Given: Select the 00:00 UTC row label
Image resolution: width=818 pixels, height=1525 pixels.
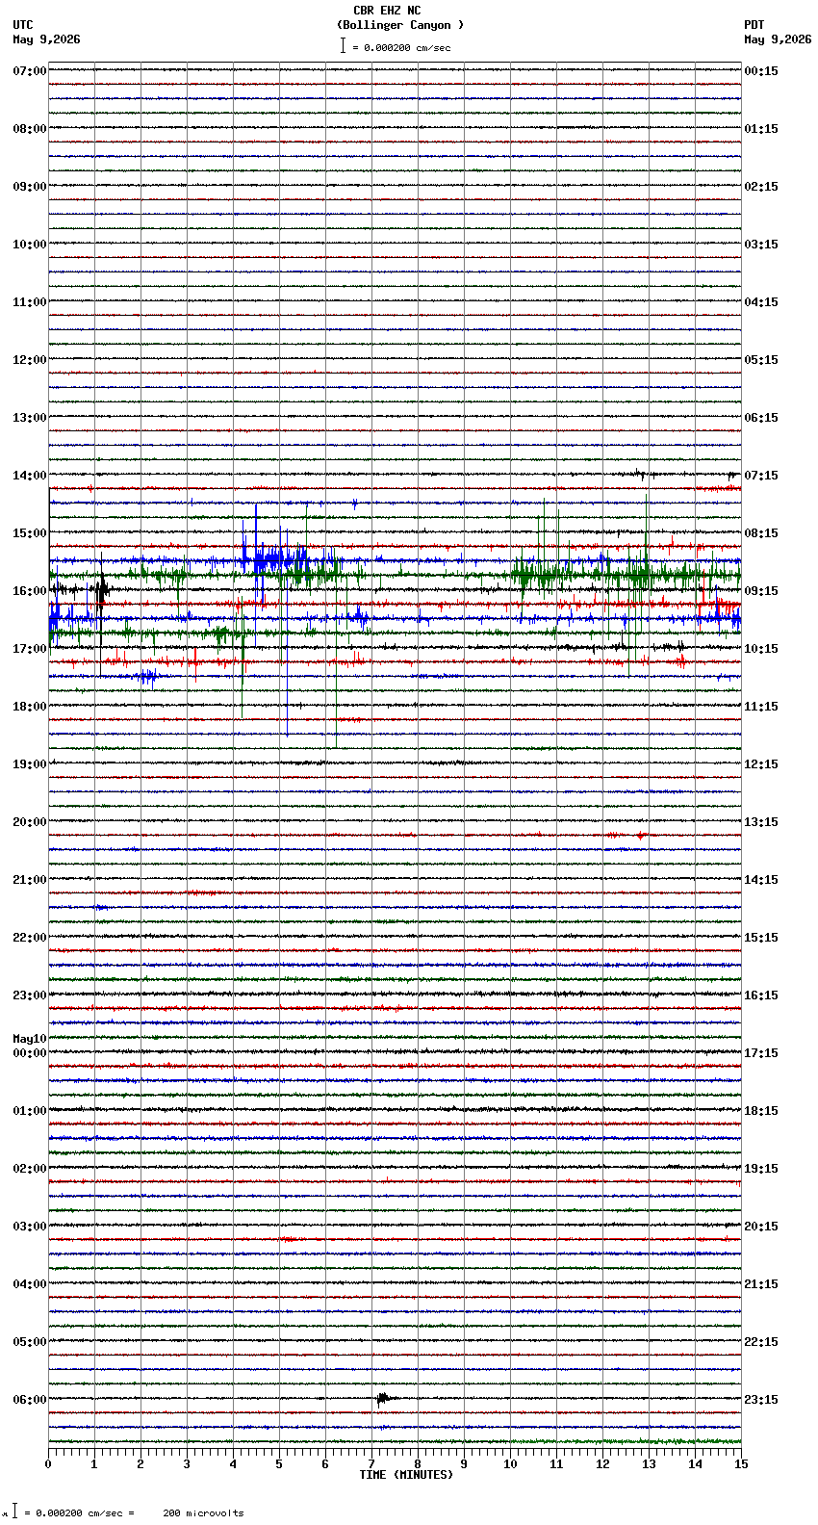Looking at the screenshot, I should point(30,1053).
